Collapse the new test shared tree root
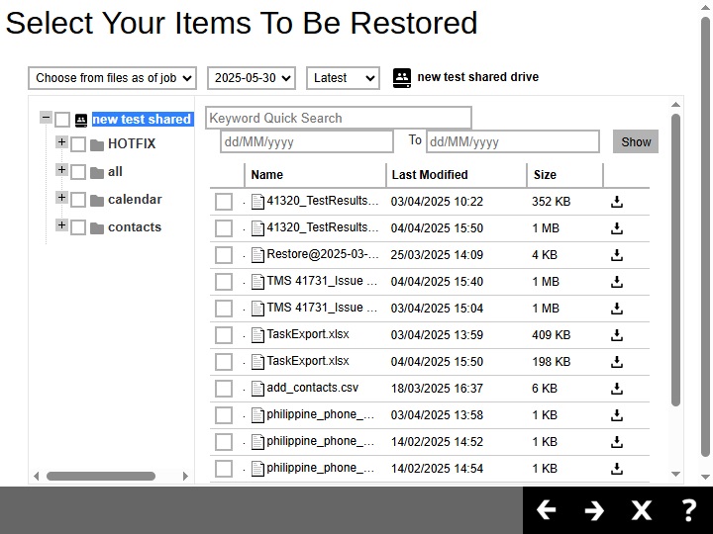This screenshot has height=534, width=713. tap(46, 117)
